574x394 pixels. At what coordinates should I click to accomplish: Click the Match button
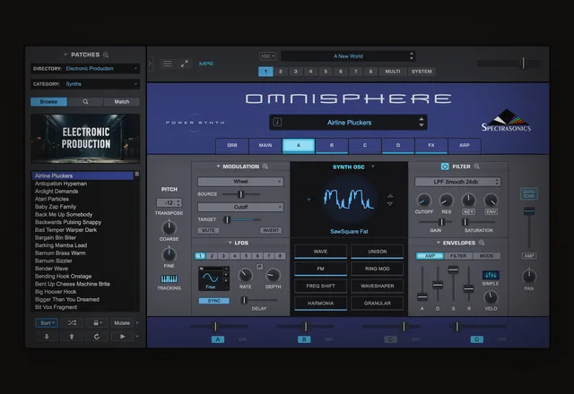(x=122, y=101)
